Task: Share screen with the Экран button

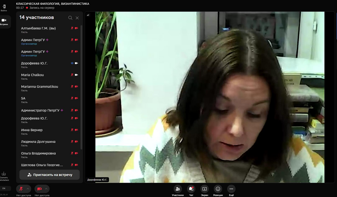Action: coord(204,189)
